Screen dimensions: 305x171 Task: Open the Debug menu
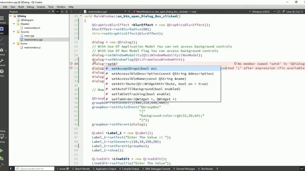[30, 7]
